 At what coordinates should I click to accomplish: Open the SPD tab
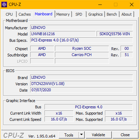79,14
